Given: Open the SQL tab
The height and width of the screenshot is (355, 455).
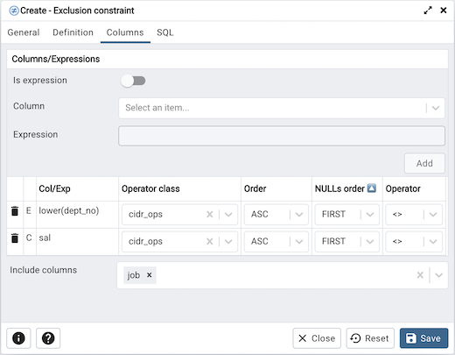Looking at the screenshot, I should click(165, 32).
